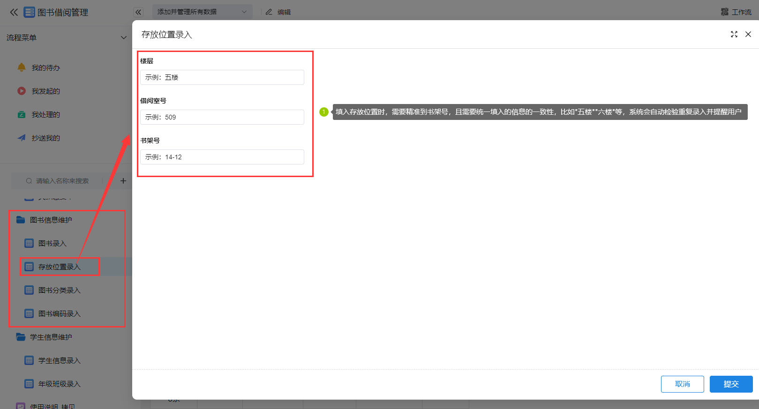Open the 图书分类录入 form
This screenshot has height=409, width=759.
coord(60,290)
